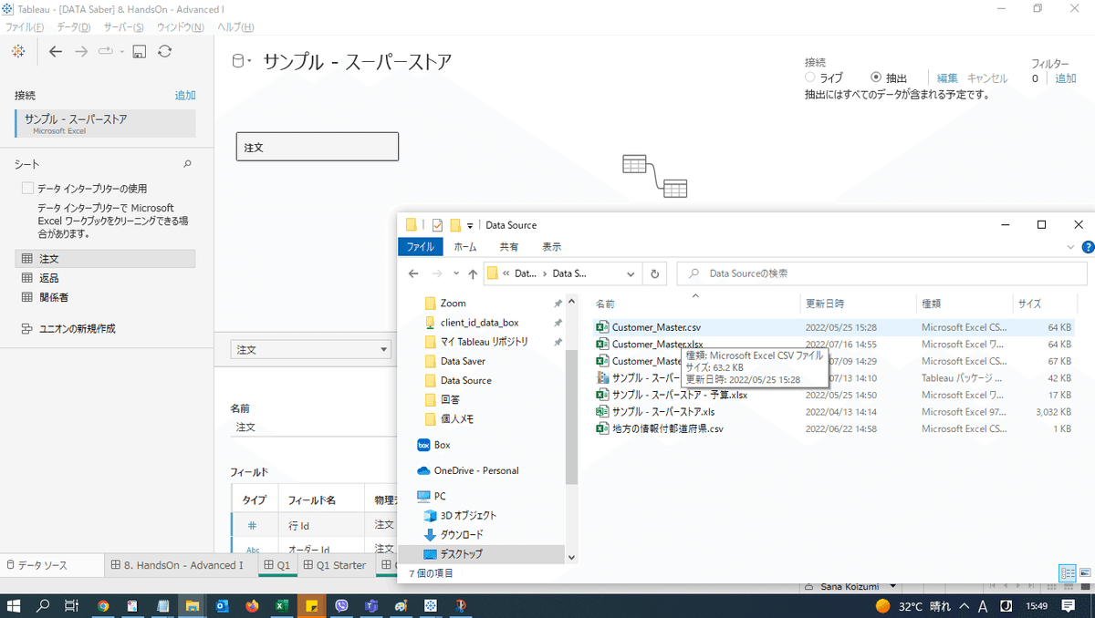Open the Windows Start menu
This screenshot has width=1095, height=618.
[16, 605]
